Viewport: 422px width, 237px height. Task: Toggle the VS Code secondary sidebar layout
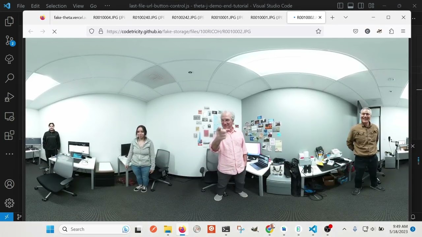(361, 6)
